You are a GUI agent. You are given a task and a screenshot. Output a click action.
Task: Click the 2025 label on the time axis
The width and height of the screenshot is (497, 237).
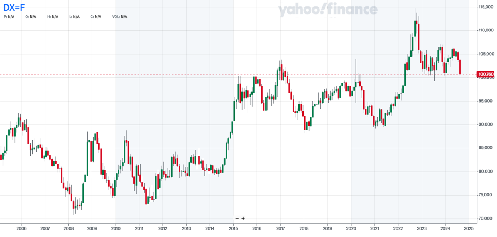pyautogui.click(x=469, y=229)
